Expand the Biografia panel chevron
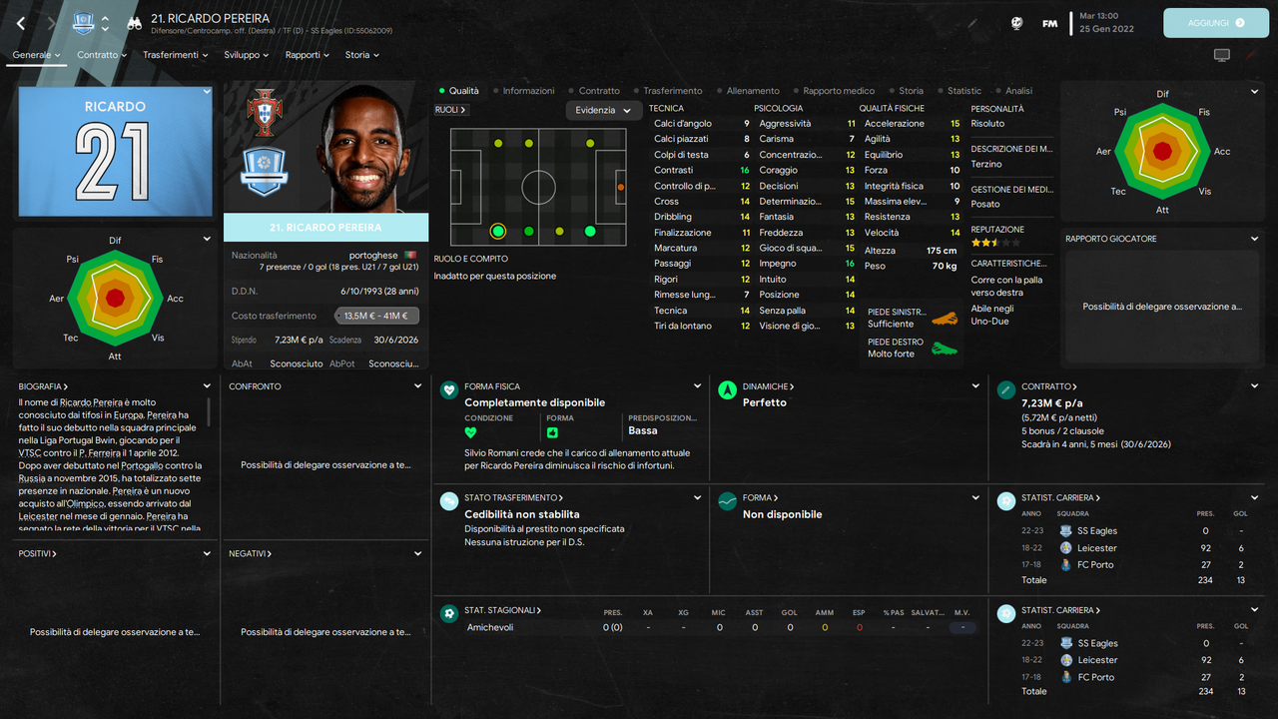The height and width of the screenshot is (719, 1278). (207, 386)
